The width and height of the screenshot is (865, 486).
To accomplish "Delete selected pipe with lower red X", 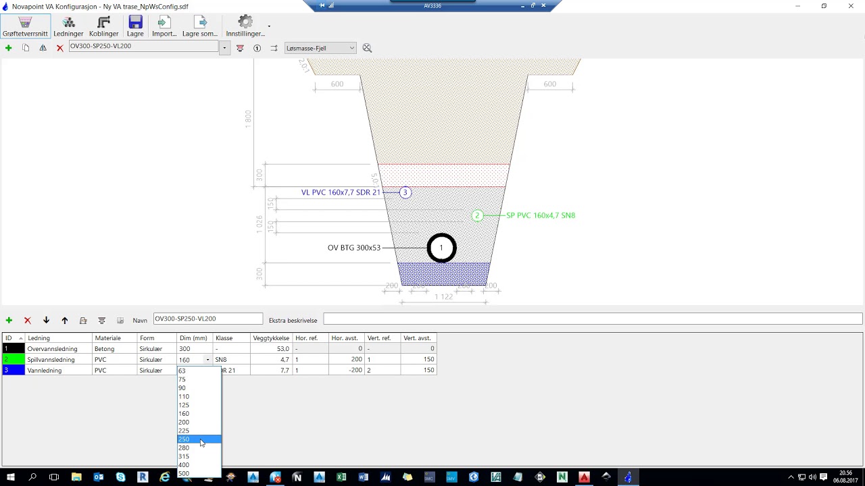I will pos(28,321).
